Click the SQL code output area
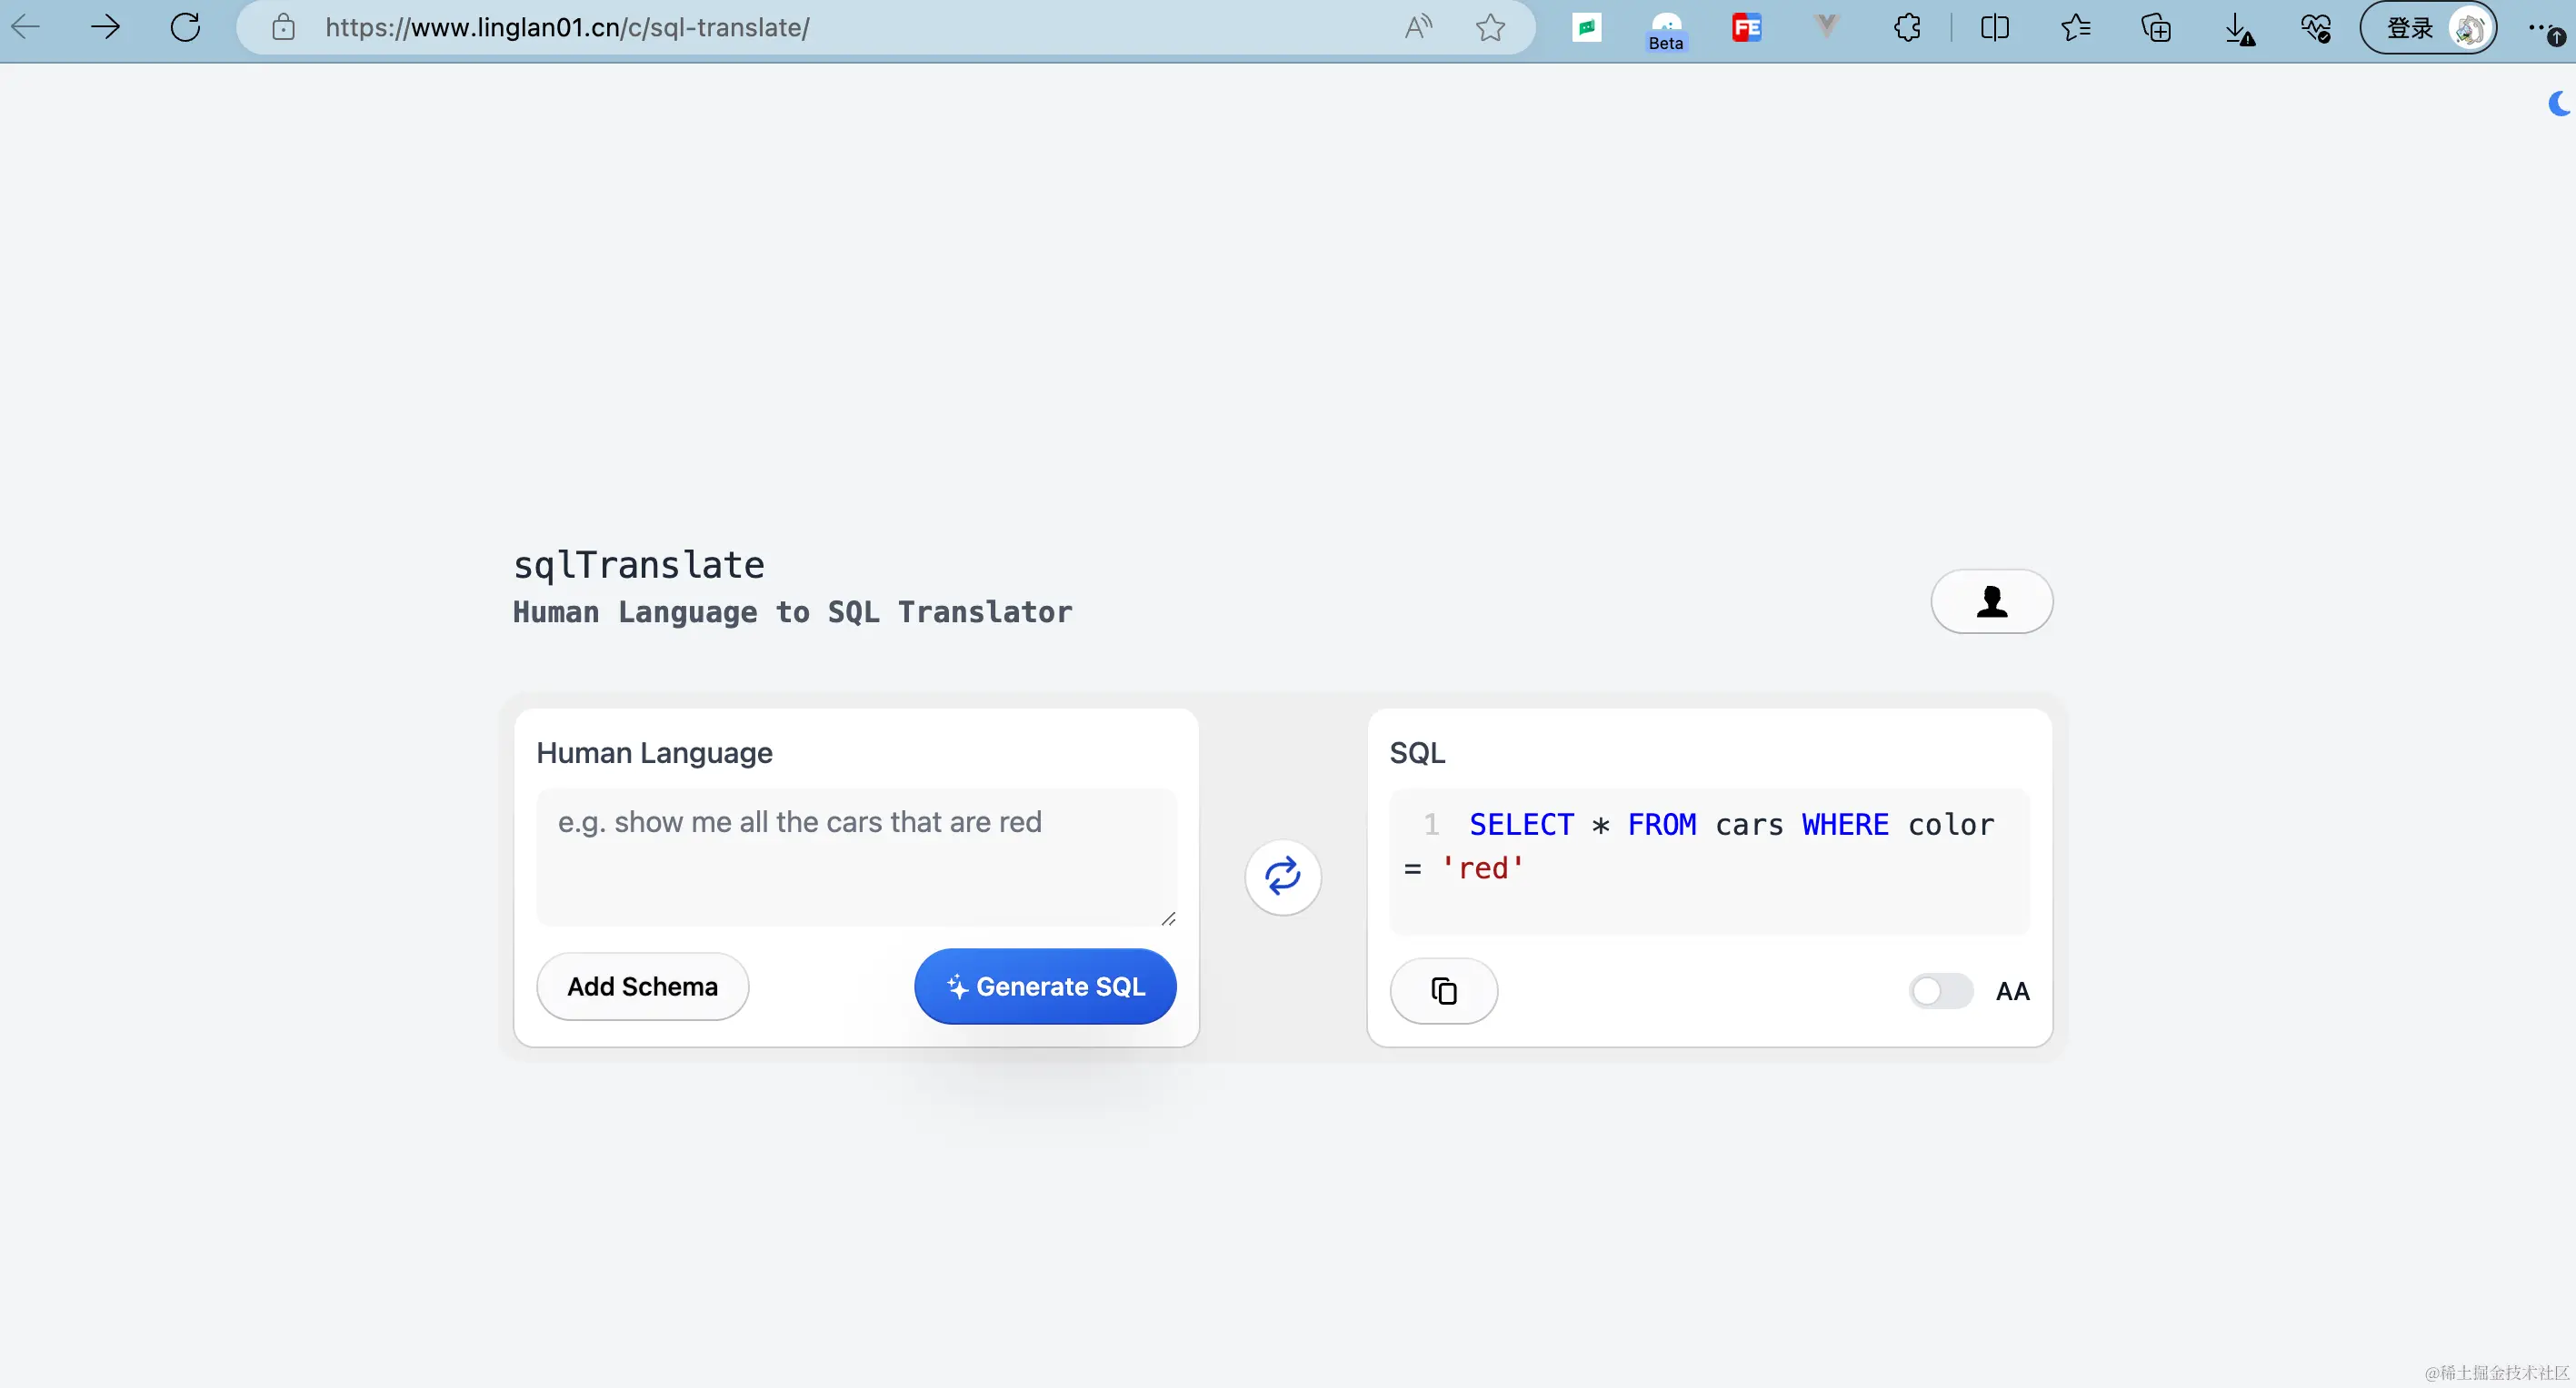This screenshot has width=2576, height=1388. tap(1709, 861)
